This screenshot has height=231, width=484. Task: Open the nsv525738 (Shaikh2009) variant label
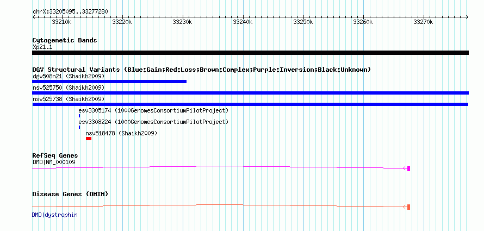69,99
